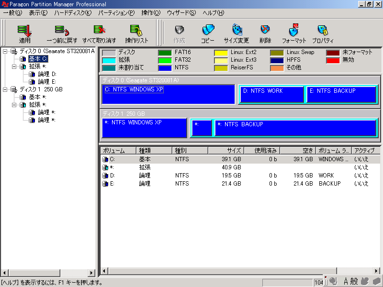Click the FAT32 green legend swatch
Image resolution: width=383 pixels, height=287 pixels.
[x=165, y=60]
